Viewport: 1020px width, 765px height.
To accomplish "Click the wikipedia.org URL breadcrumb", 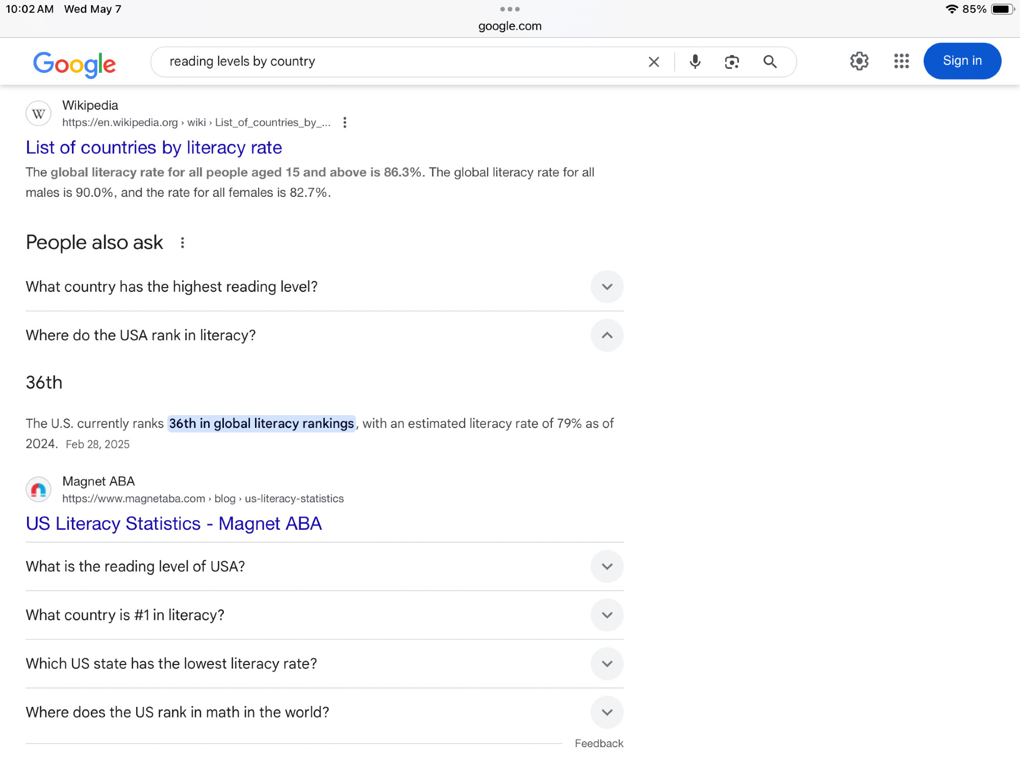I will 196,122.
